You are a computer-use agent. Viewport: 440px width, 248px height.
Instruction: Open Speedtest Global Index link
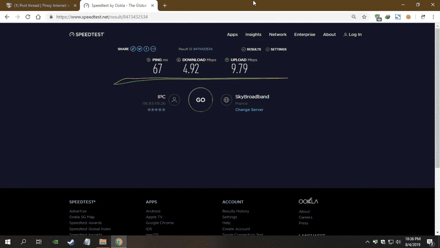tap(90, 229)
